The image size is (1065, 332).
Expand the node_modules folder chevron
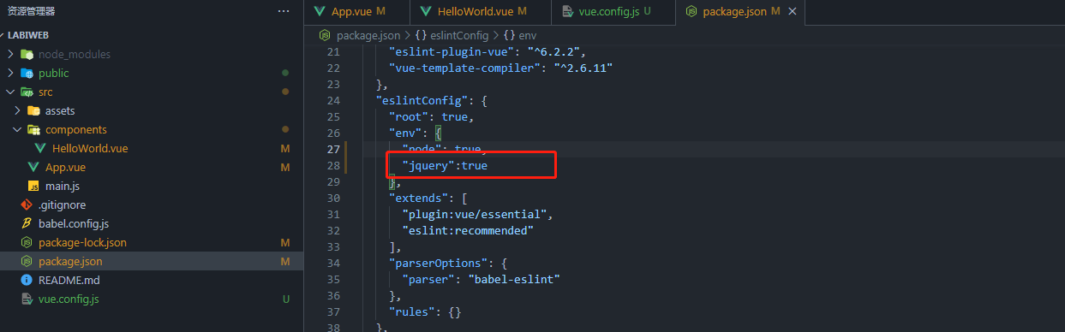10,54
